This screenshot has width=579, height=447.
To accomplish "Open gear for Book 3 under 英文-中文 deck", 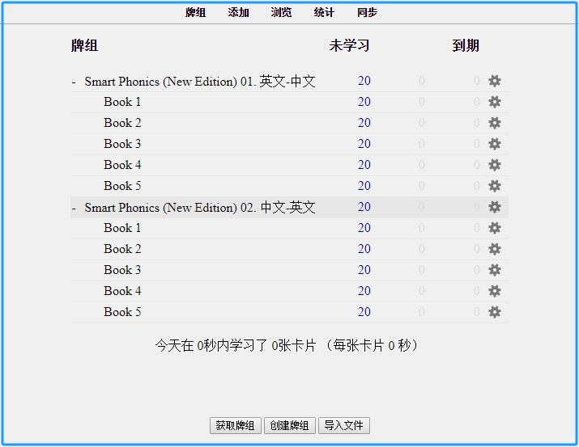I will [495, 144].
